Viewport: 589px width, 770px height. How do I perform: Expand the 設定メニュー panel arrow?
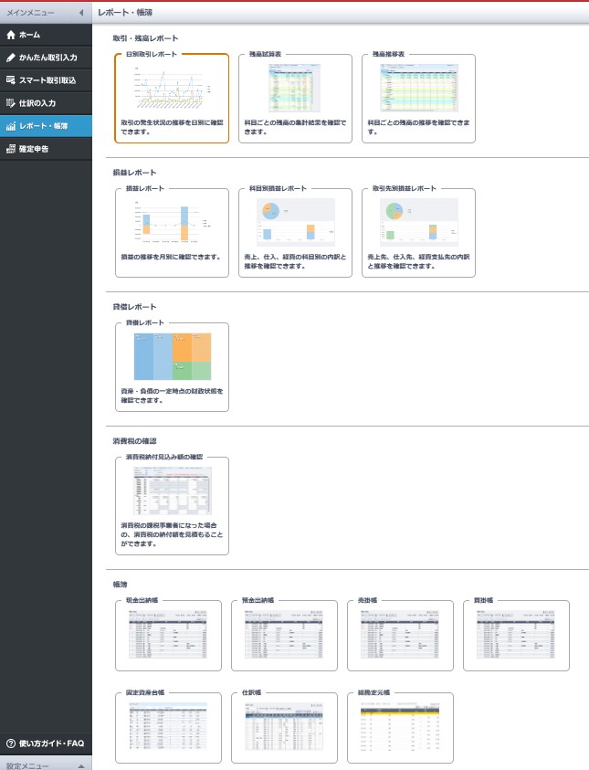[x=81, y=766]
